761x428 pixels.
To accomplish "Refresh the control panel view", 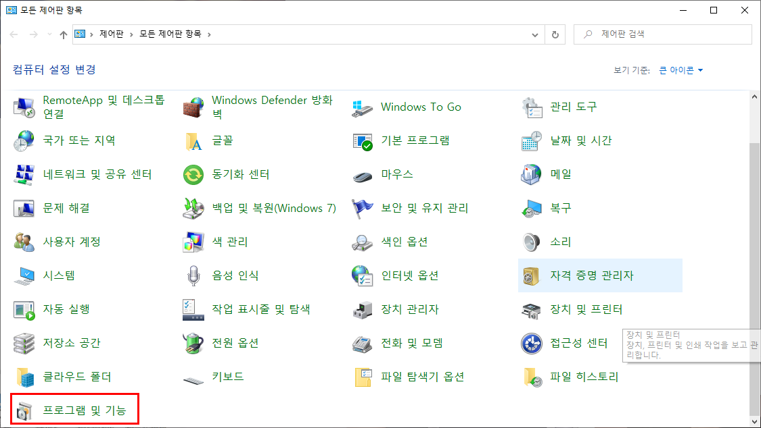I will [555, 34].
